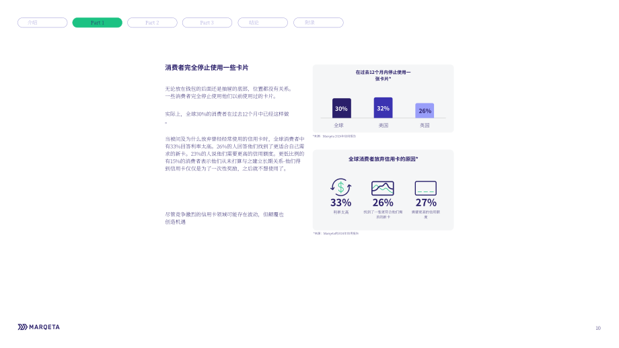Click the paragraph starting with 无论放在钱包
619x348 pixels.
(229, 93)
